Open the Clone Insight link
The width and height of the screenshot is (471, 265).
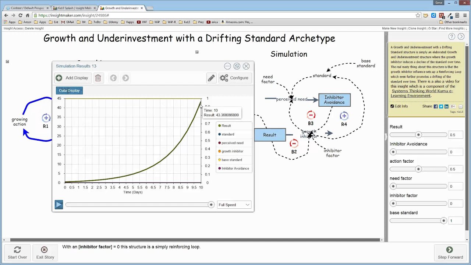pos(417,28)
